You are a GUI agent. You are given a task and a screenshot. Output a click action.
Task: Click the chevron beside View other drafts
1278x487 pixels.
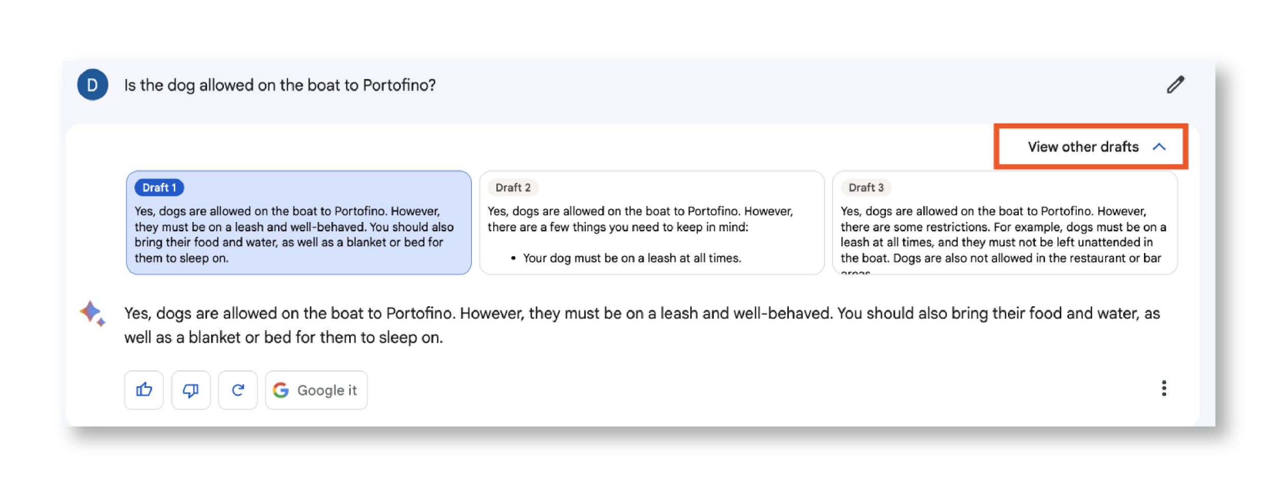(x=1159, y=147)
